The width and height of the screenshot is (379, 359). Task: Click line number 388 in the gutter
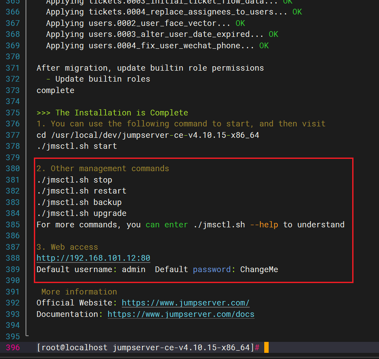(x=13, y=258)
